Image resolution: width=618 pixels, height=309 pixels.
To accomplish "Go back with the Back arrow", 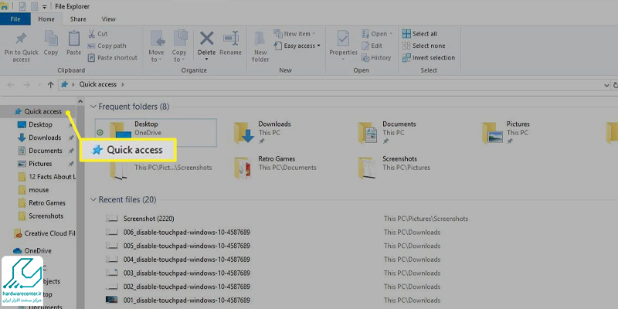I will tap(11, 85).
